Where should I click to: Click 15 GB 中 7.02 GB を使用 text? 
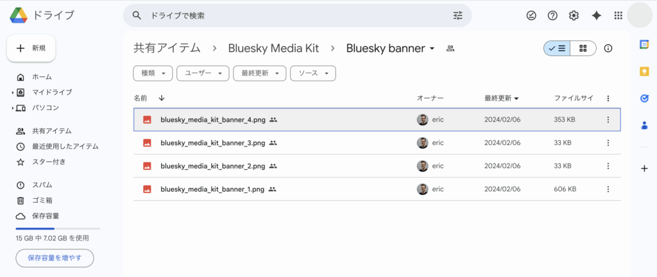click(x=53, y=238)
